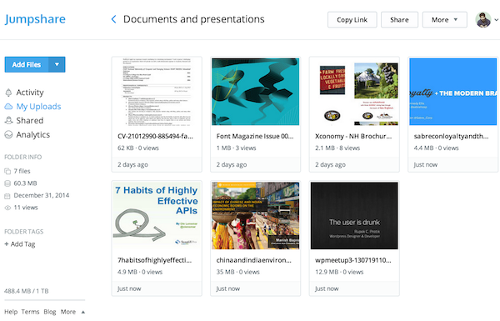Open the Shared section
Image resolution: width=500 pixels, height=321 pixels.
30,121
